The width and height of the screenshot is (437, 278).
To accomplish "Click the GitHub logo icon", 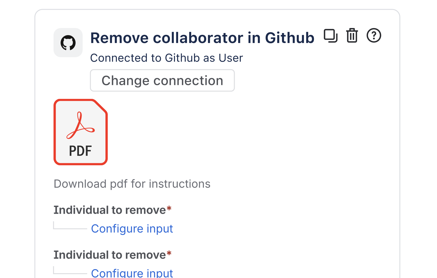I will (x=68, y=43).
